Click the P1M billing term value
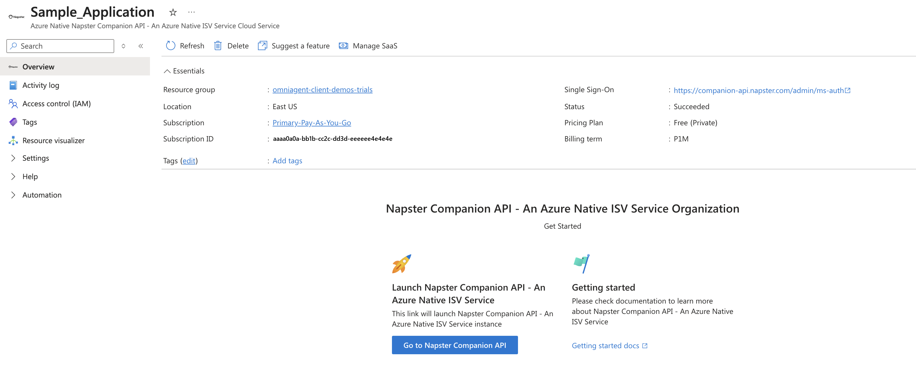The height and width of the screenshot is (379, 916). click(x=681, y=139)
